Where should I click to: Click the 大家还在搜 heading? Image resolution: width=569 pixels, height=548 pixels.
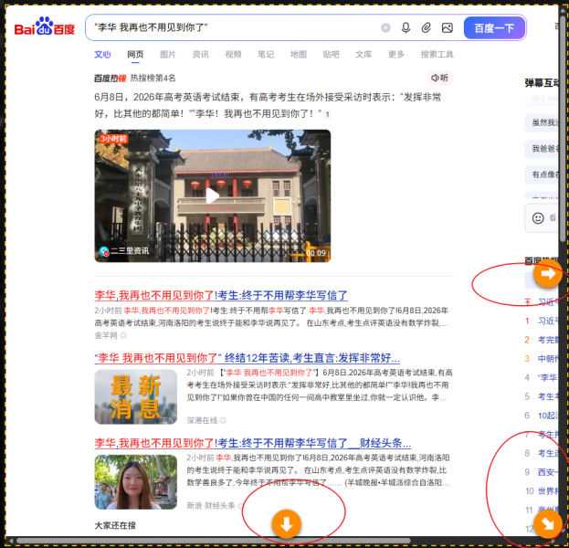(x=115, y=525)
